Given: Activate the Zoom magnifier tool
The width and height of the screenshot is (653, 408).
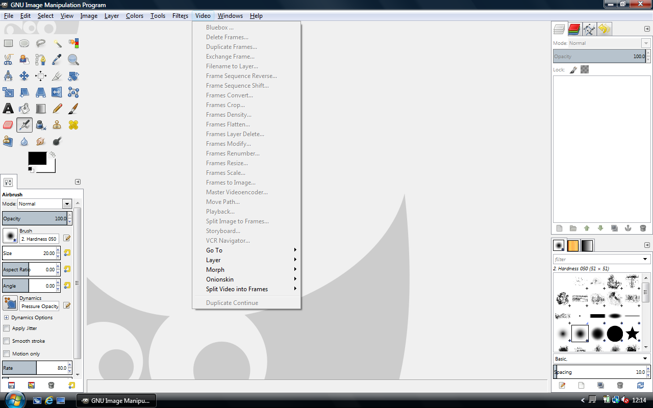Looking at the screenshot, I should 73,60.
